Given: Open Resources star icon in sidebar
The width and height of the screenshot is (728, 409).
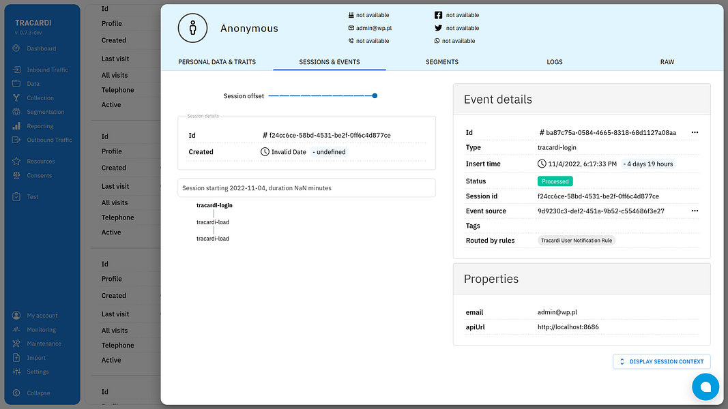Looking at the screenshot, I should (16, 161).
